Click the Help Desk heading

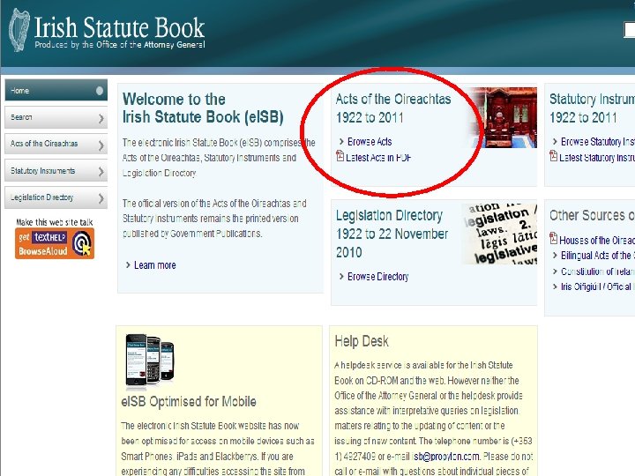coord(362,341)
